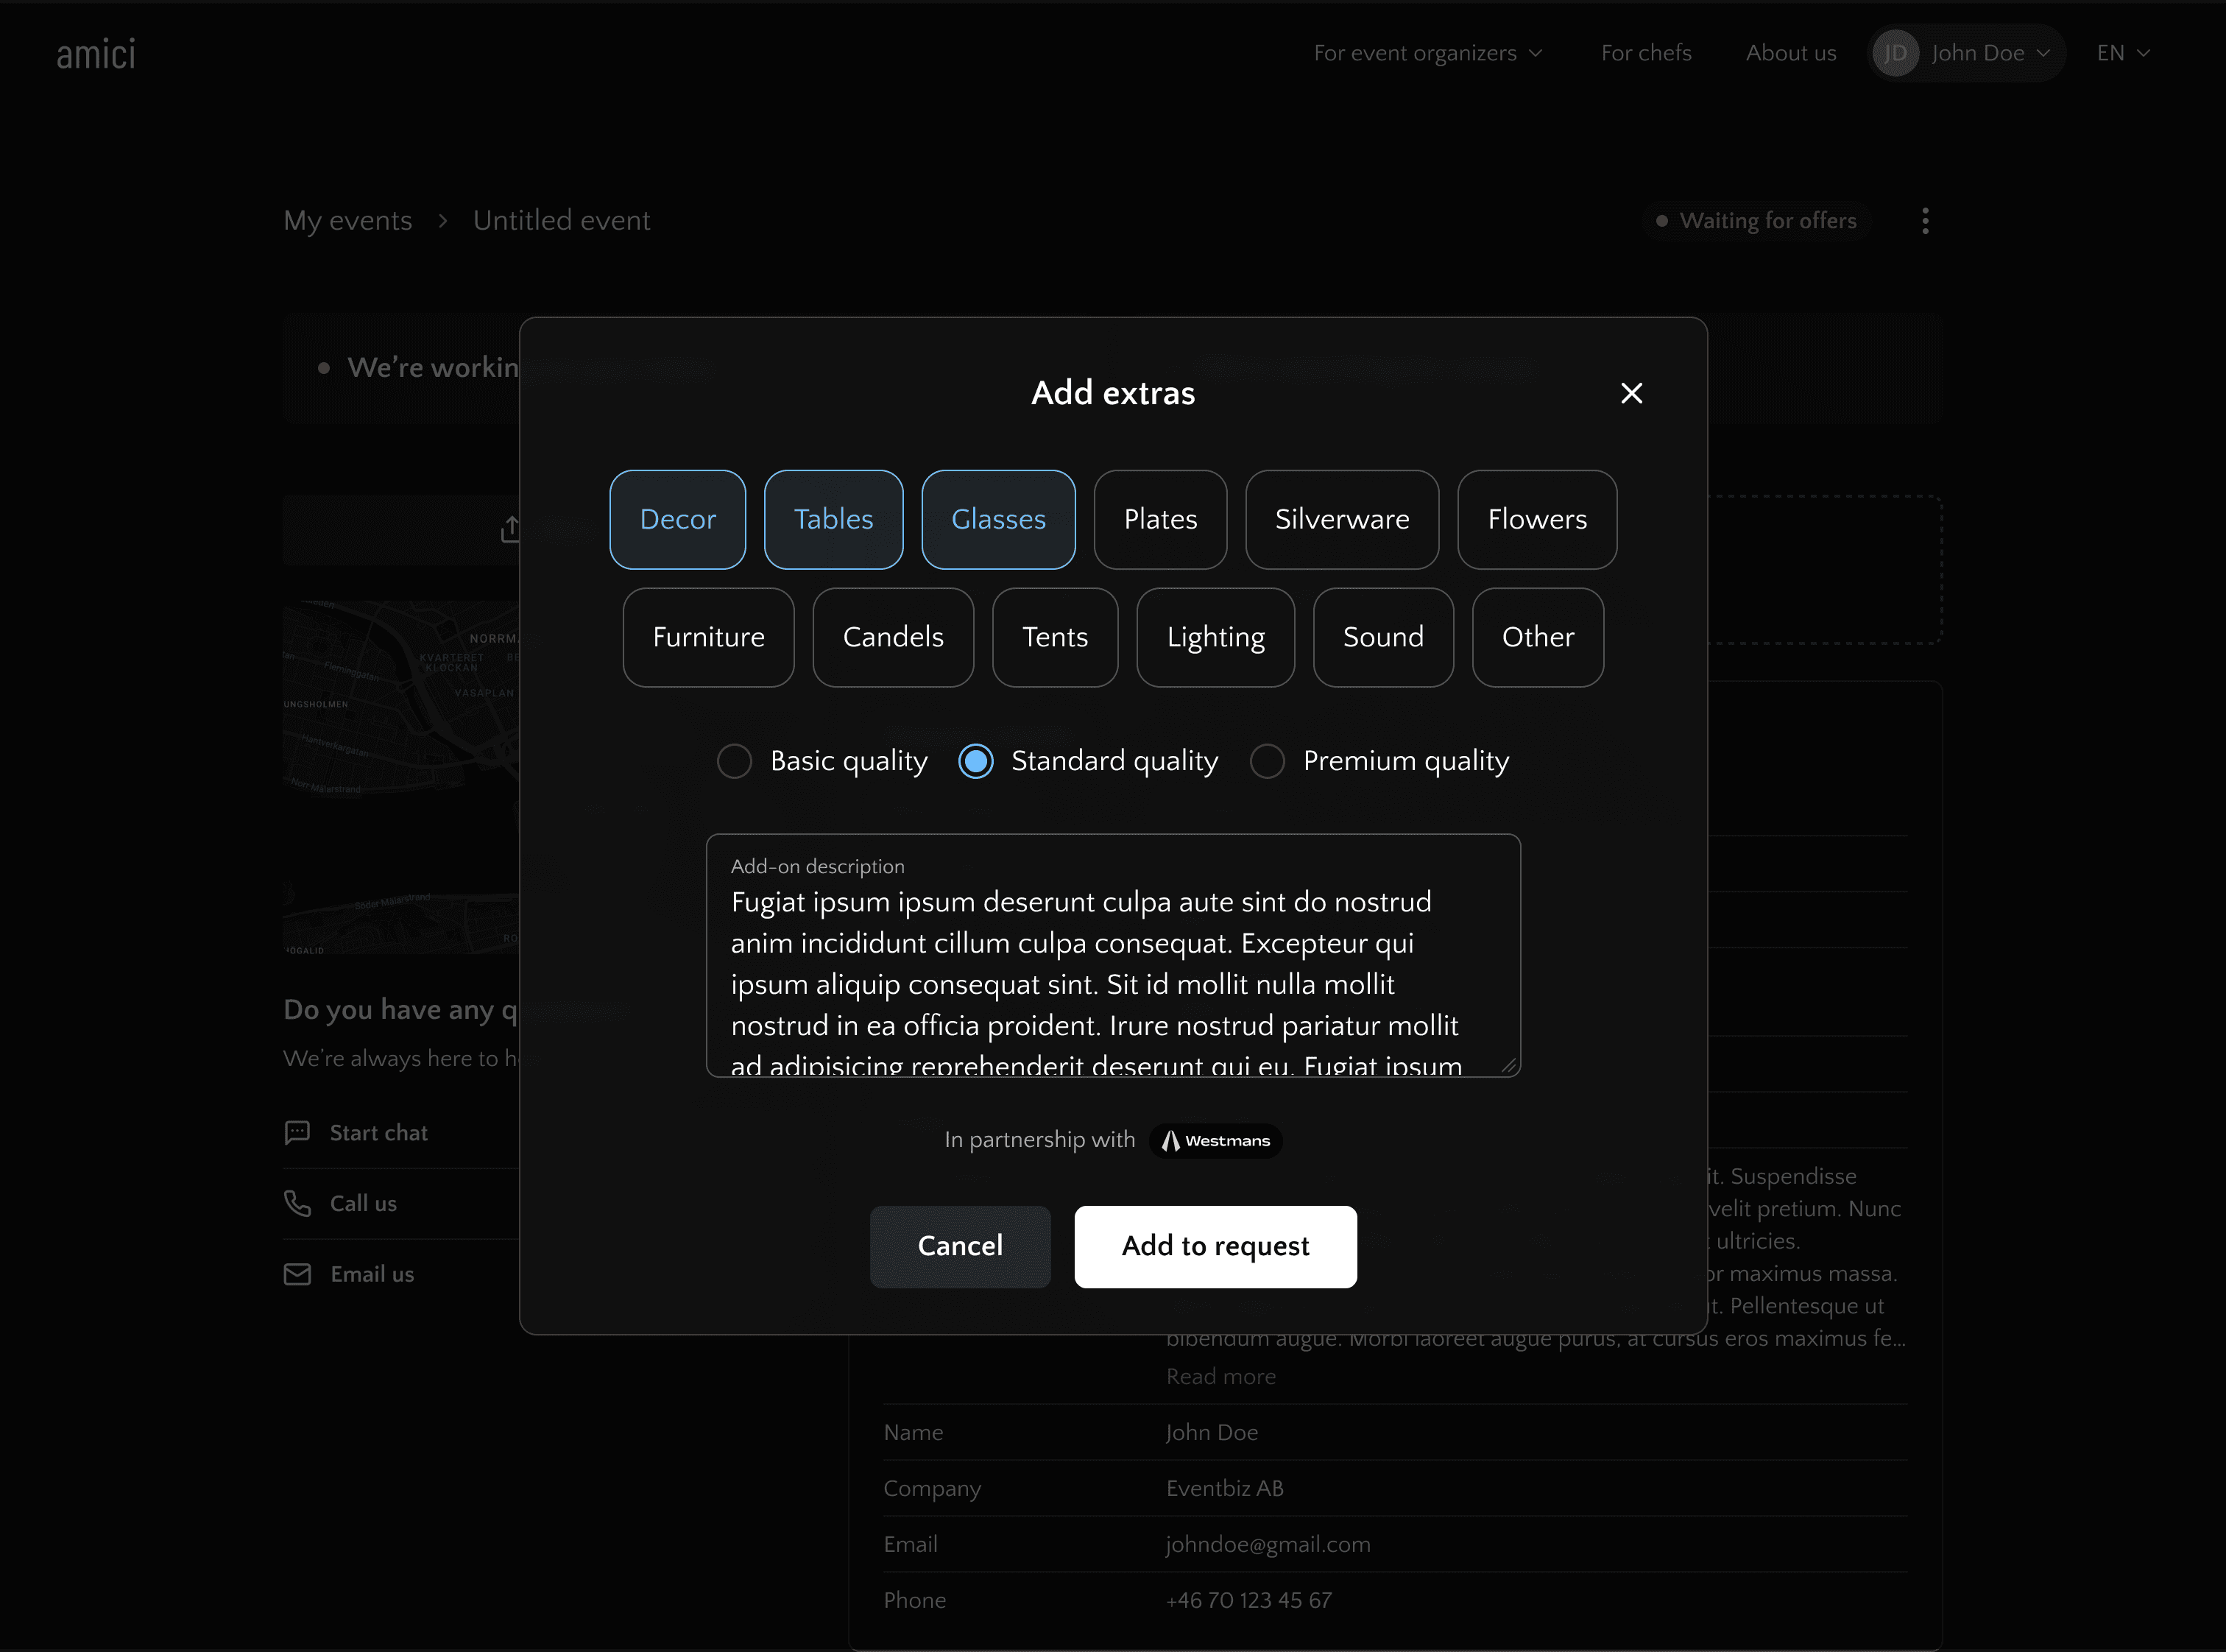
Task: Select the Lighting category chip
Action: coord(1215,637)
